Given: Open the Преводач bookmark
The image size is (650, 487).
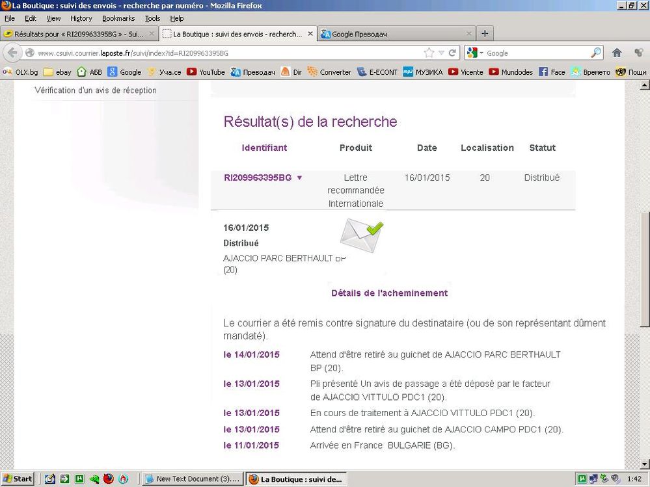Looking at the screenshot, I should pos(253,72).
